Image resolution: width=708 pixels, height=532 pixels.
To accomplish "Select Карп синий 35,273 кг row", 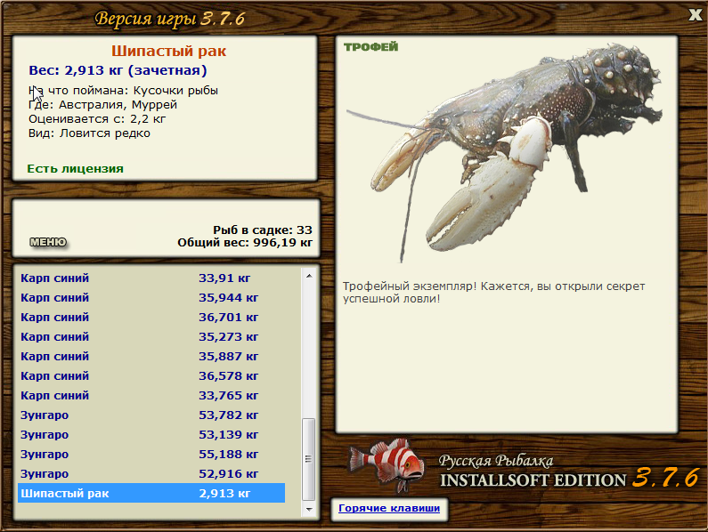I will coord(151,337).
